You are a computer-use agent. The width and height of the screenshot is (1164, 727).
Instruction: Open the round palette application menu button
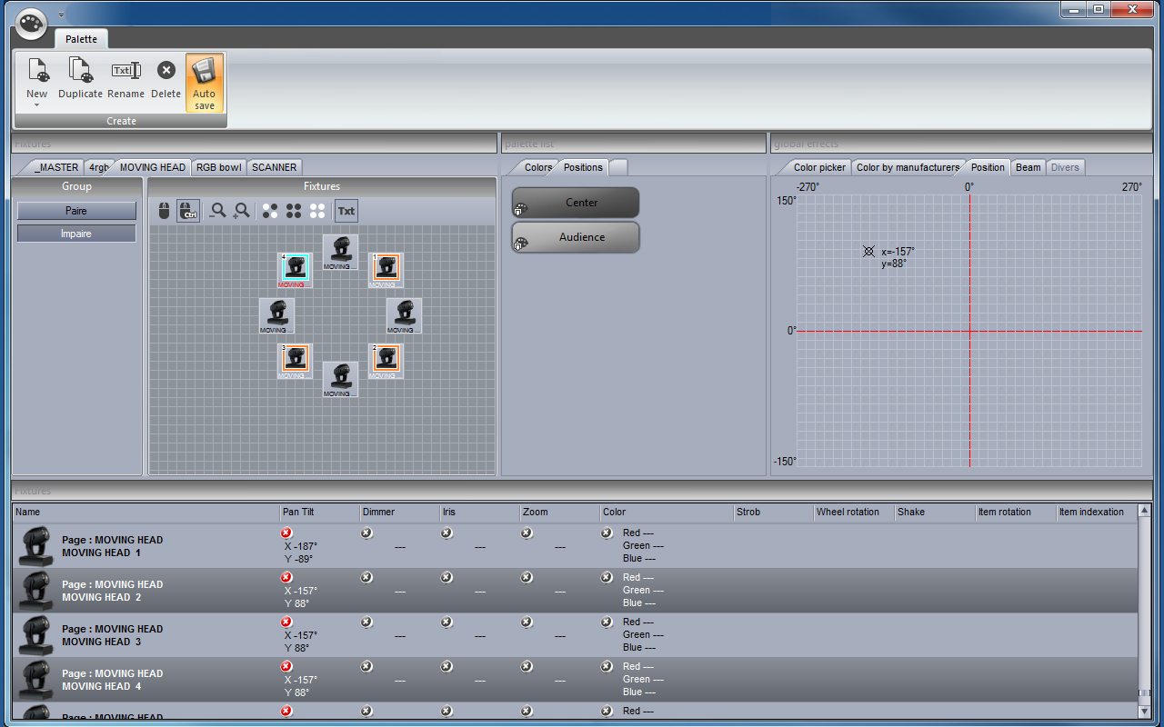[x=32, y=23]
